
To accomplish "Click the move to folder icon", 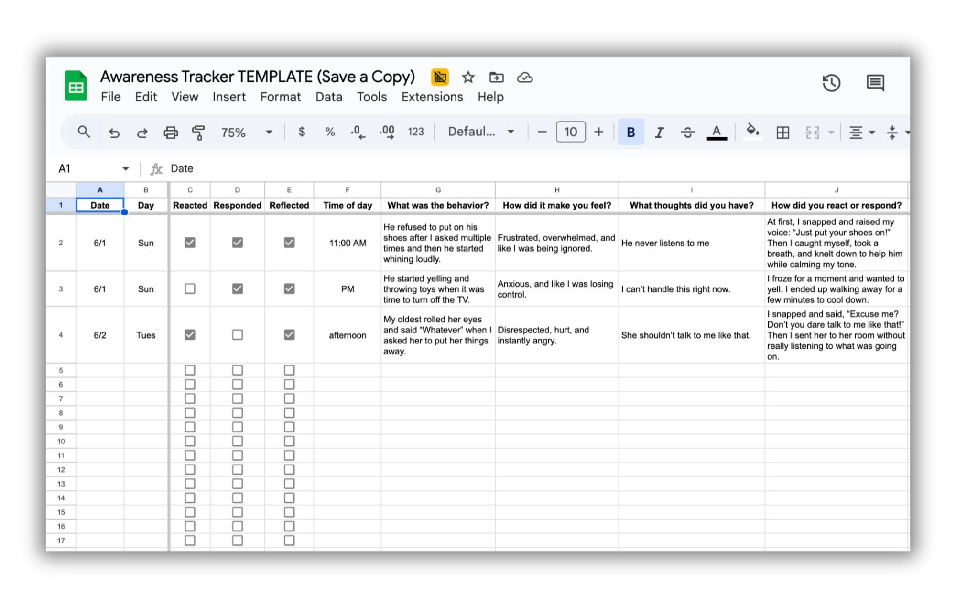I will point(496,78).
